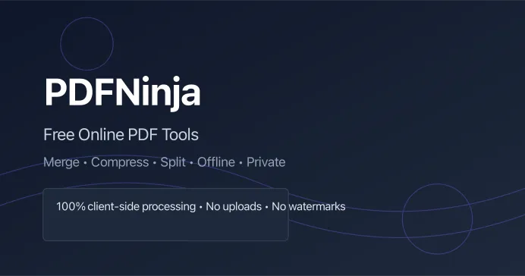
Task: Click the word "Offline" in the feature list
Action: (216, 162)
